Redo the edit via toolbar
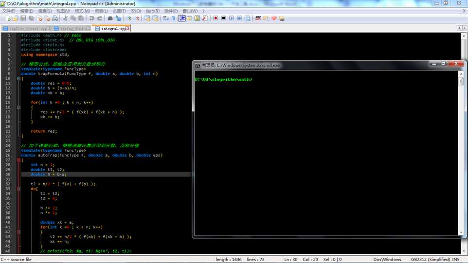Image resolution: width=468 pixels, height=263 pixels. tap(100, 18)
